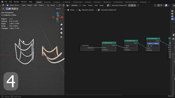Choose the Intersect selection mode
This screenshot has width=175, height=98.
coord(17,9)
